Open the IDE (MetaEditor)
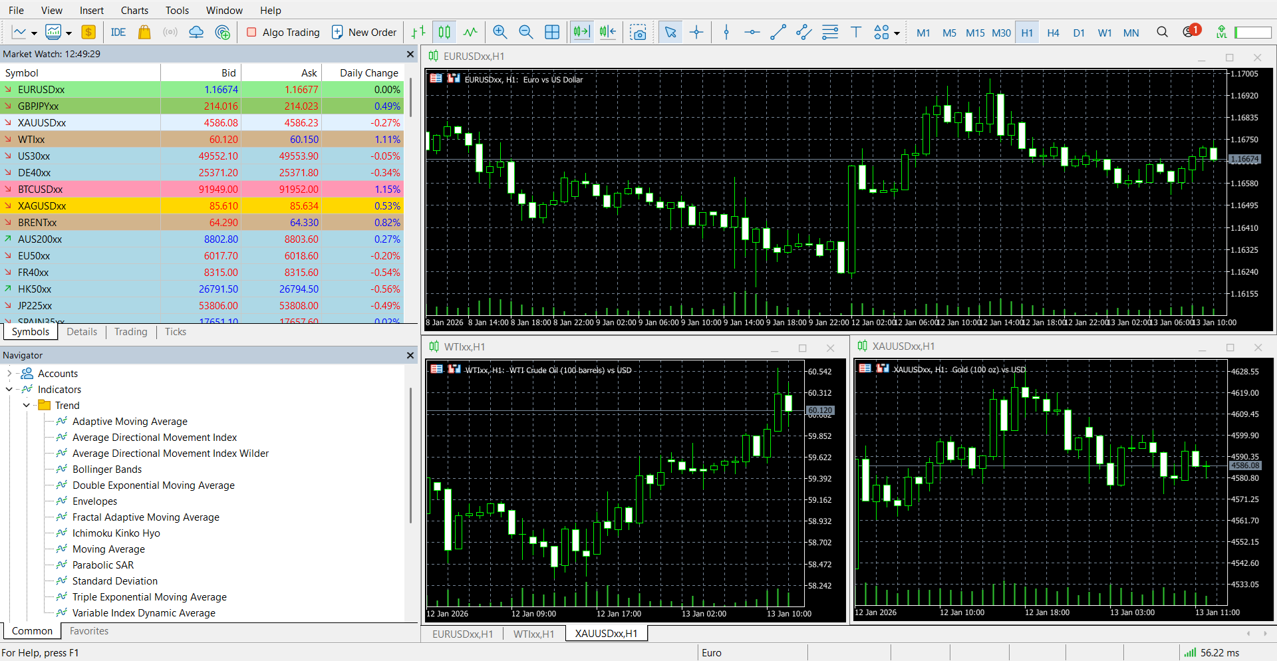The image size is (1277, 661). tap(118, 32)
